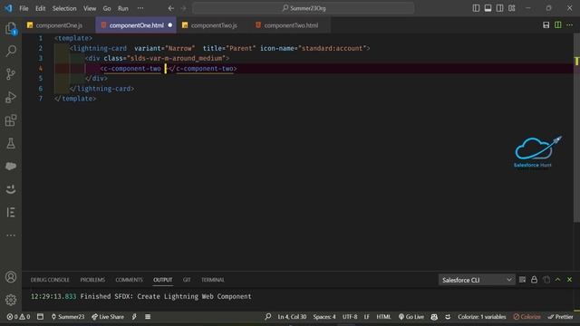
Task: Toggle the bottom panel layout
Action: 488,8
